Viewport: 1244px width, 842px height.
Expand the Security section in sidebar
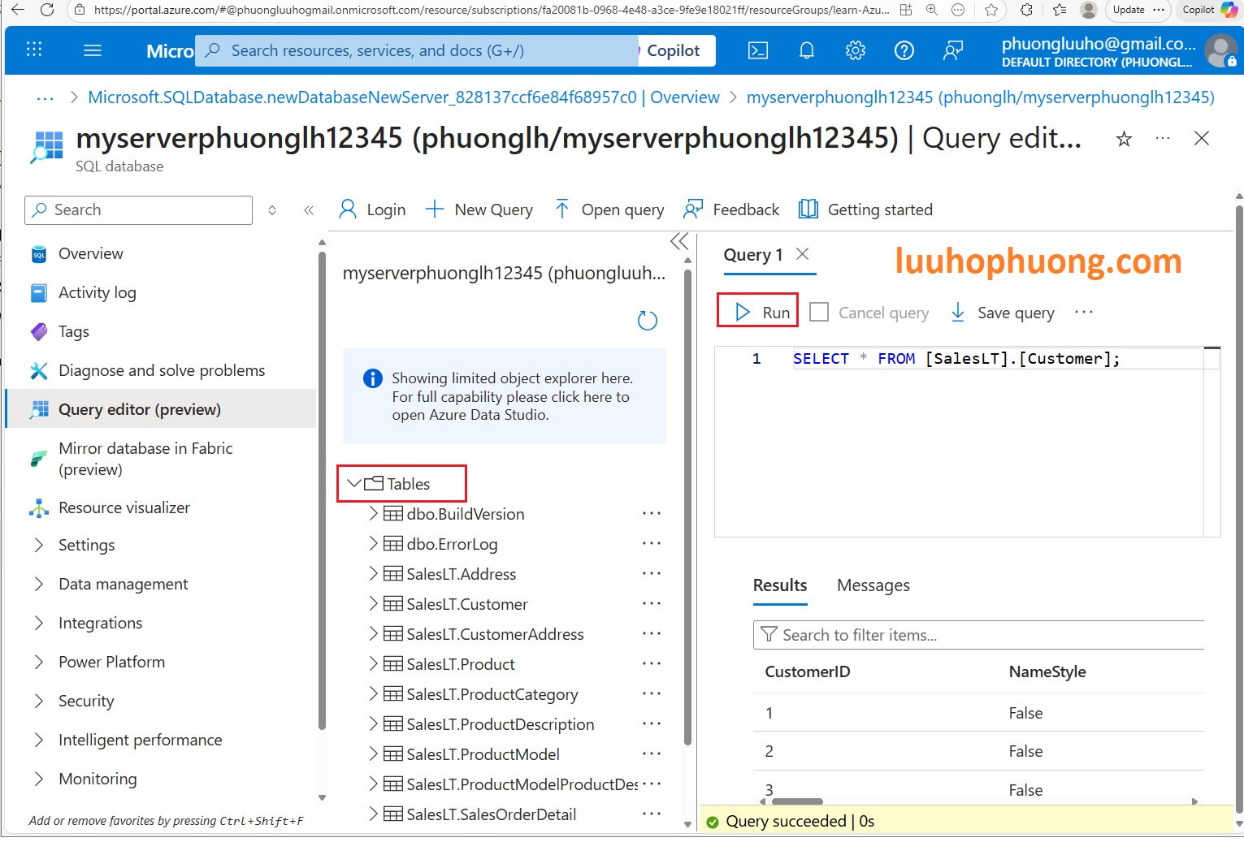pos(39,701)
